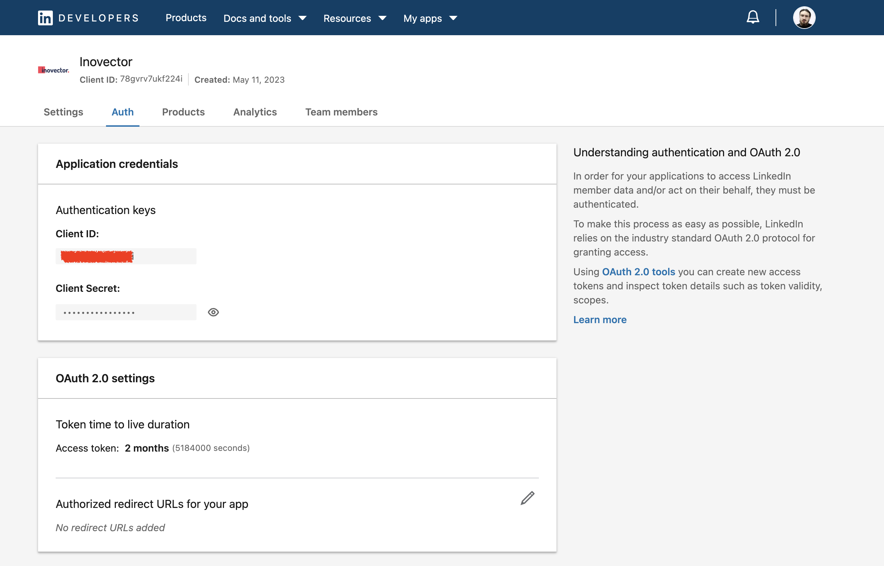Select the Auth tab
The width and height of the screenshot is (884, 566).
[123, 112]
